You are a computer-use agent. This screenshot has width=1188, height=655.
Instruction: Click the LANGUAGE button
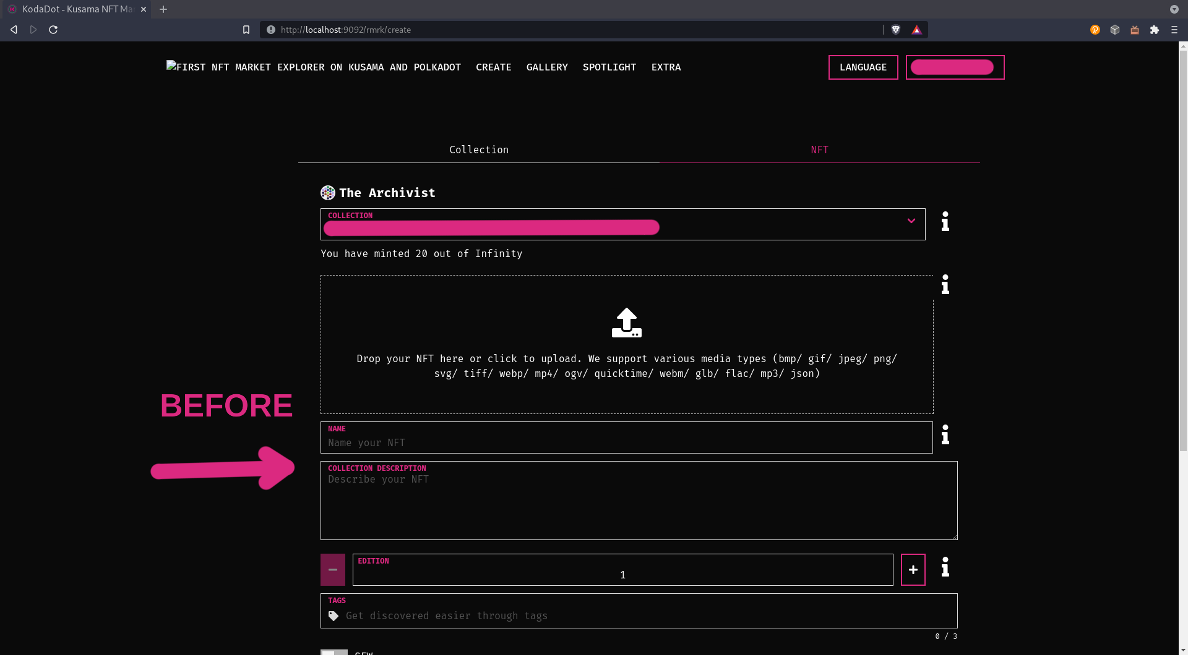pyautogui.click(x=863, y=67)
